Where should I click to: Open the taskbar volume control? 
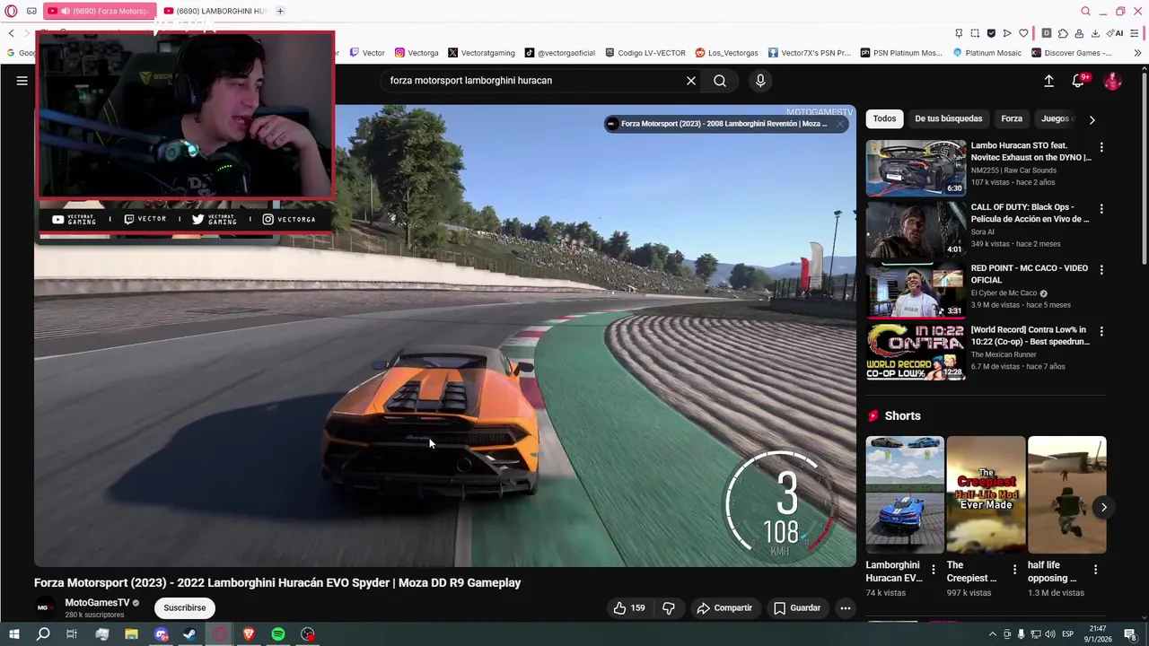[1049, 634]
